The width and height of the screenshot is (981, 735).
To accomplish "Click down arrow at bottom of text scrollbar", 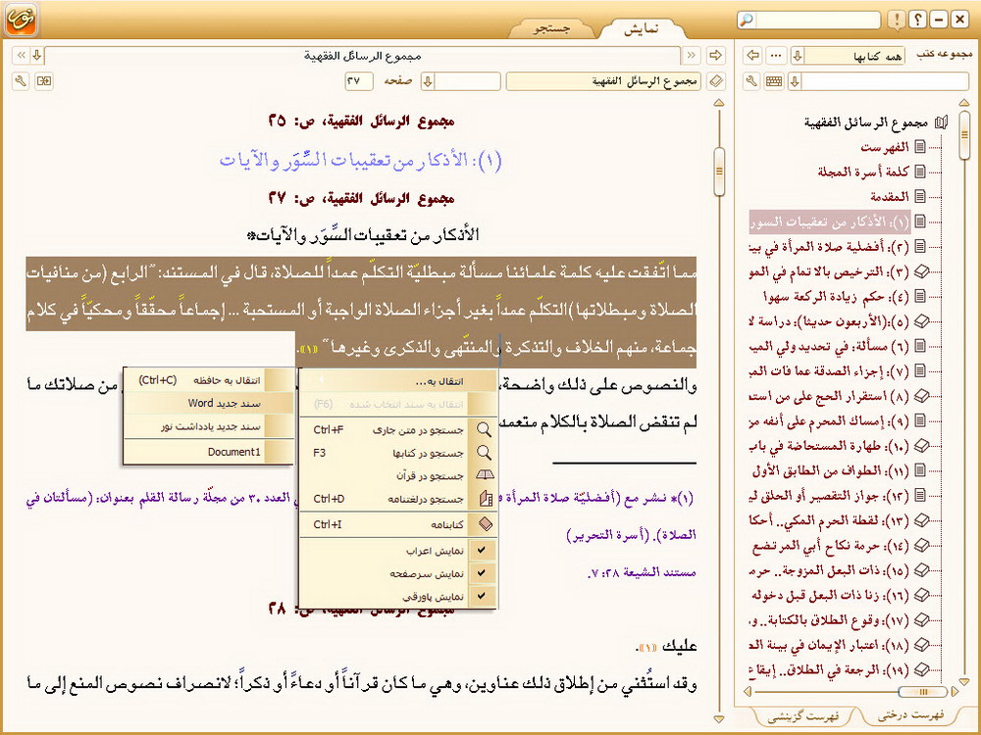I will 719,718.
